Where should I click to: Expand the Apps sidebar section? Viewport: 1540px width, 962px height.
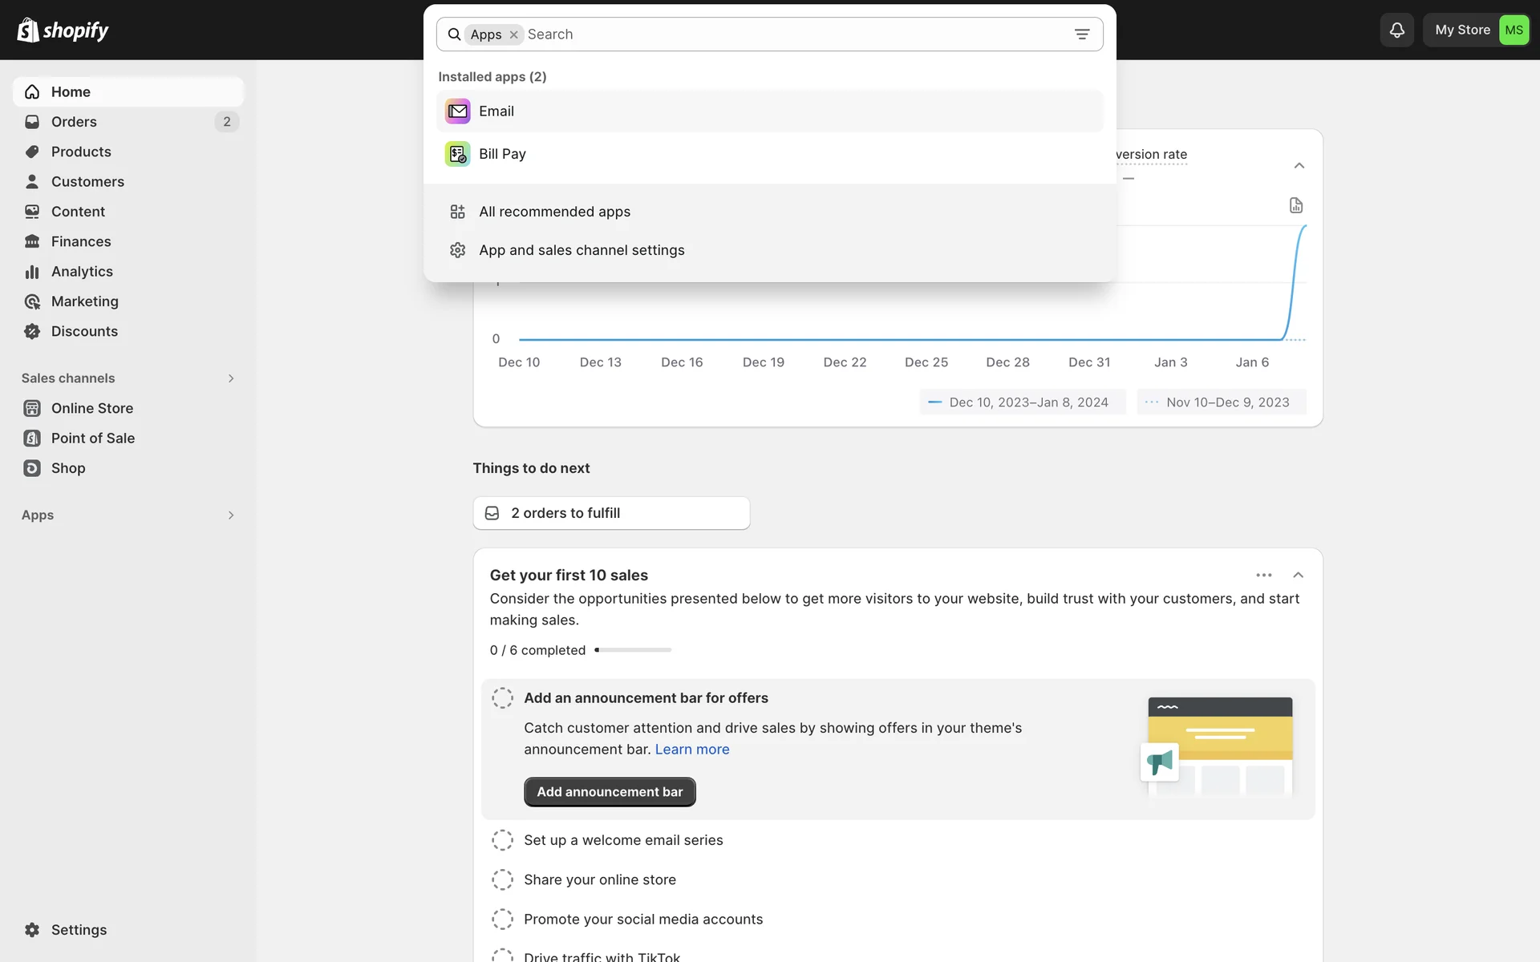(230, 515)
